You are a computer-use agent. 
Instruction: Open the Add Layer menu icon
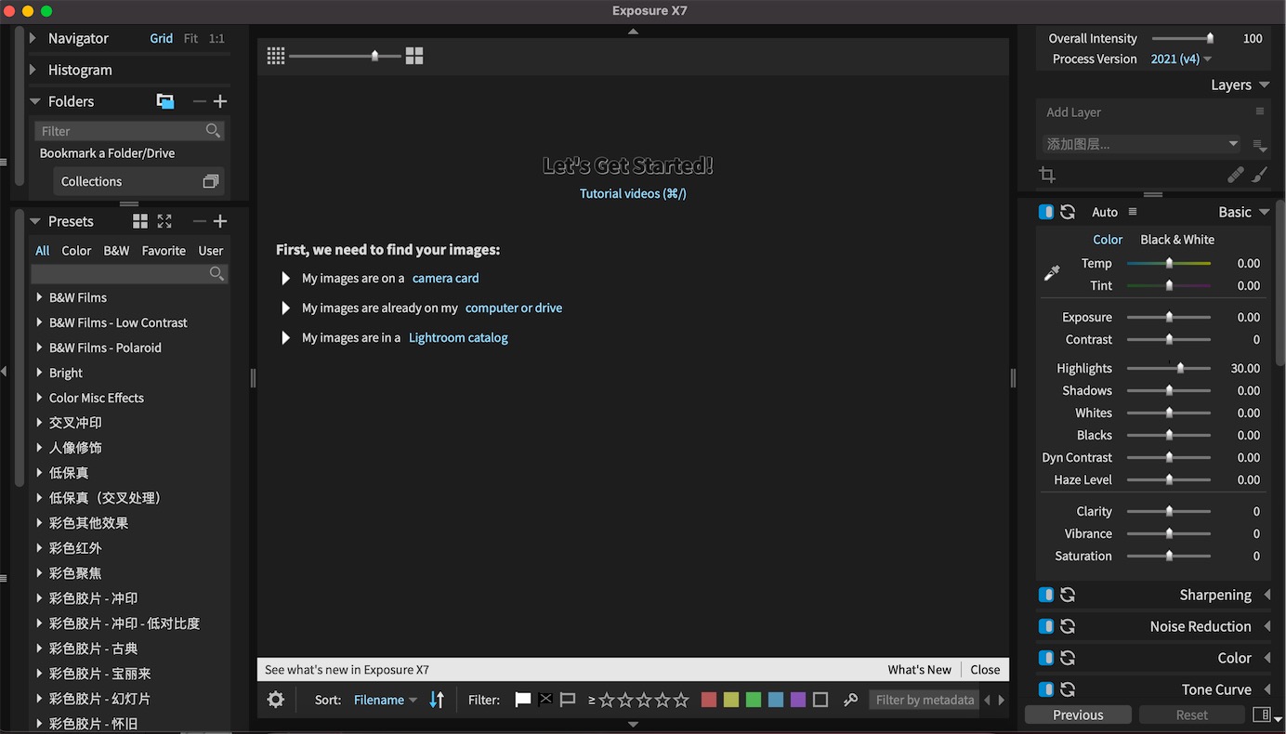click(1260, 111)
